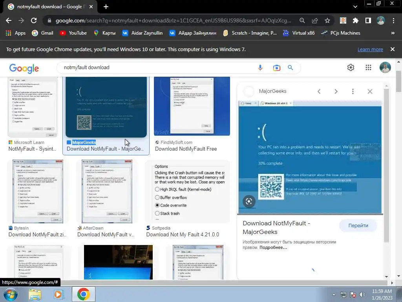Open the Action Center flag tray icon
Viewport: 402px width, 302px height.
pyautogui.click(x=353, y=295)
